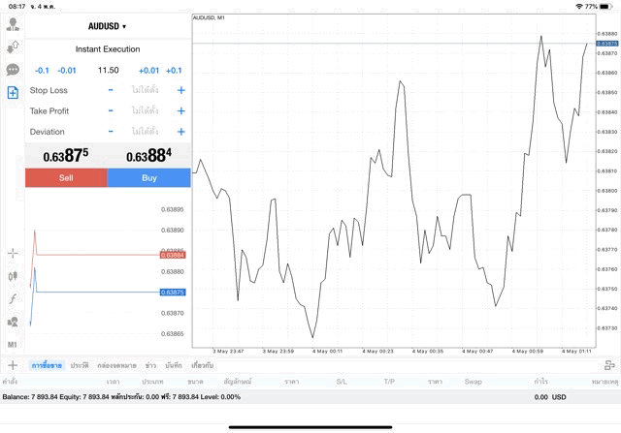Open the objects shapes icon
Screen dimensions: 621x433
point(13,322)
